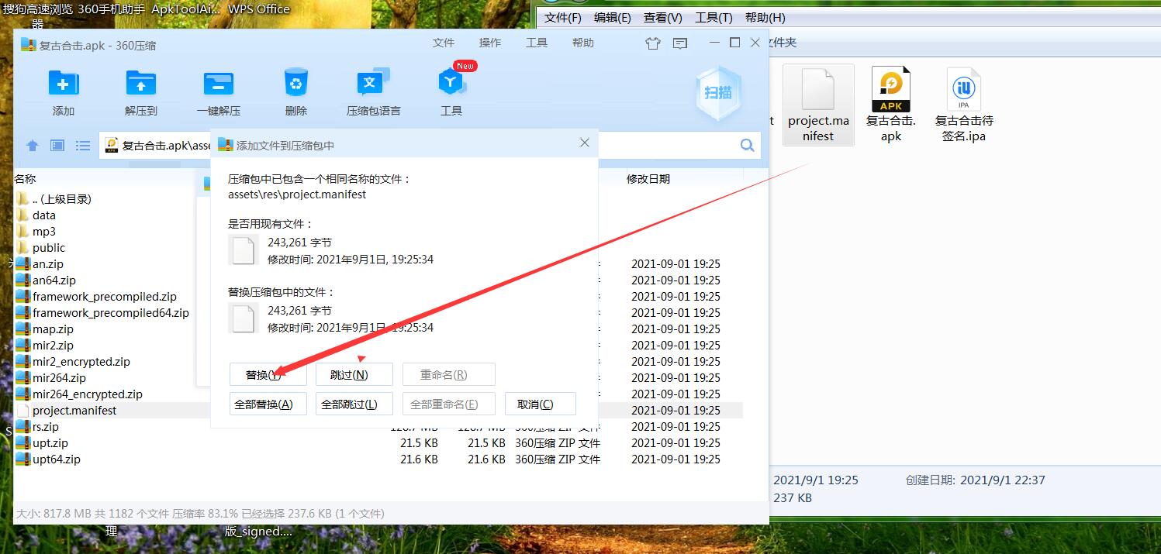1161x554 pixels.
Task: Open the 查看(V) menu in Explorer
Action: 662,18
